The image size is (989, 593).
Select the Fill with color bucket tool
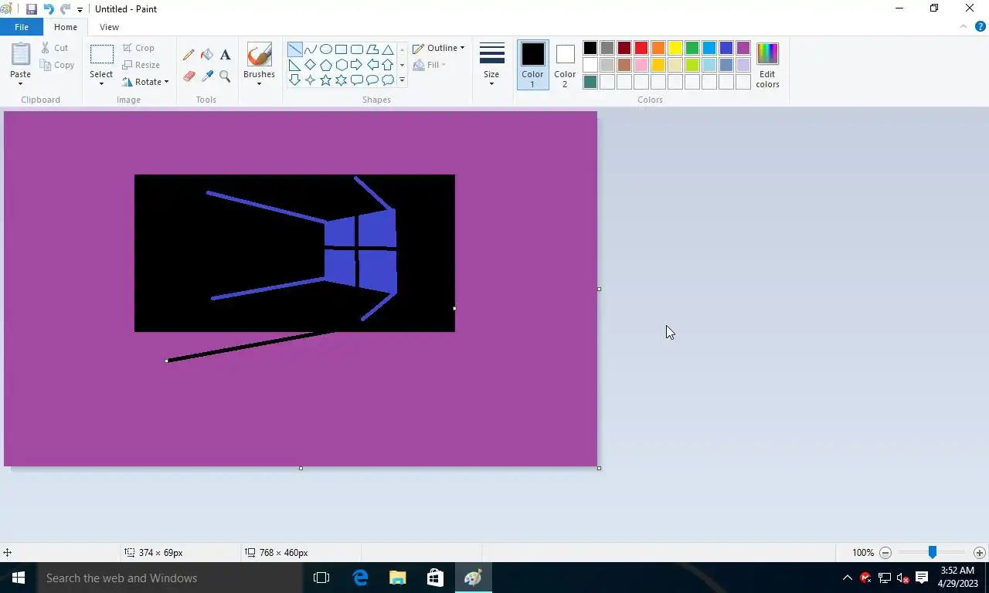[x=207, y=55]
